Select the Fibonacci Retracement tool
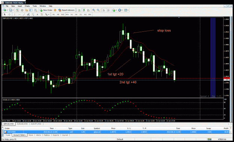 pyautogui.click(x=33, y=15)
